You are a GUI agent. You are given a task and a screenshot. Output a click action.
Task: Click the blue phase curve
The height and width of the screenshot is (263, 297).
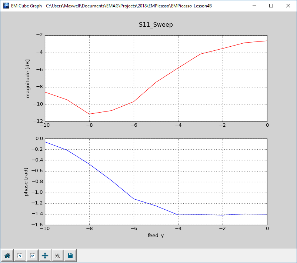(134, 199)
